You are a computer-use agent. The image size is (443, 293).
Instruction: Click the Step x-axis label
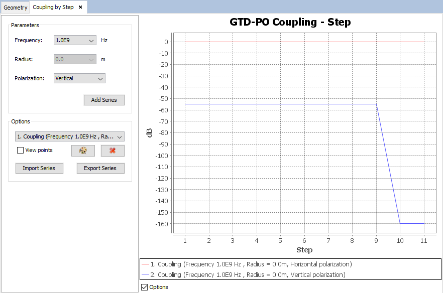point(304,250)
